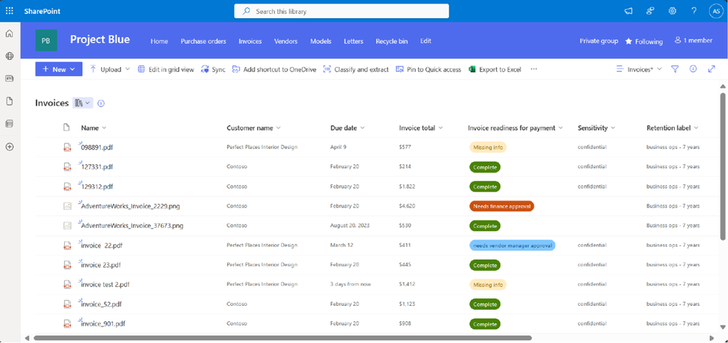Open the My files page icon

coord(9,101)
